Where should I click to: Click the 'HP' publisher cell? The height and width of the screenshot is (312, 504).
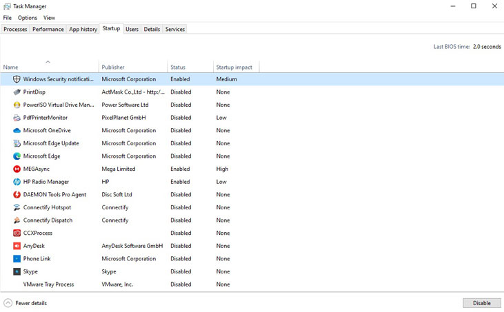105,182
